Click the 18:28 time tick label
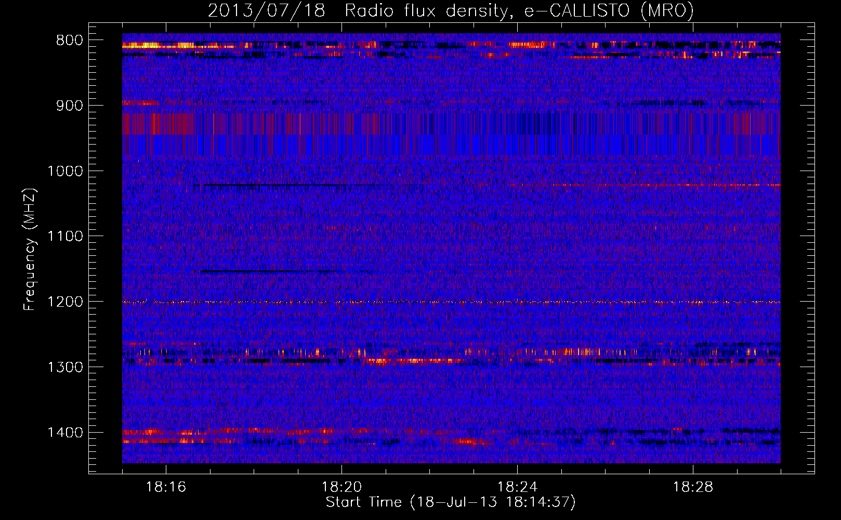The image size is (841, 520). [x=693, y=487]
